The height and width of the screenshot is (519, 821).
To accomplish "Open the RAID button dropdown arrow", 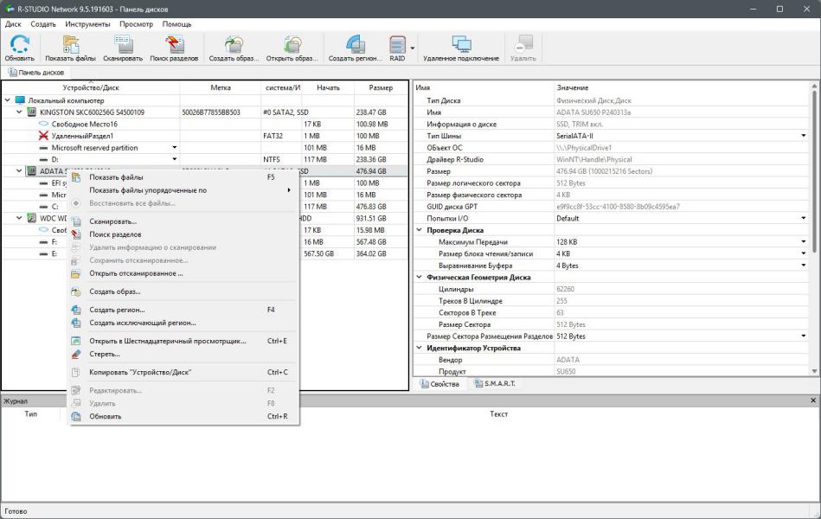I will tap(413, 48).
